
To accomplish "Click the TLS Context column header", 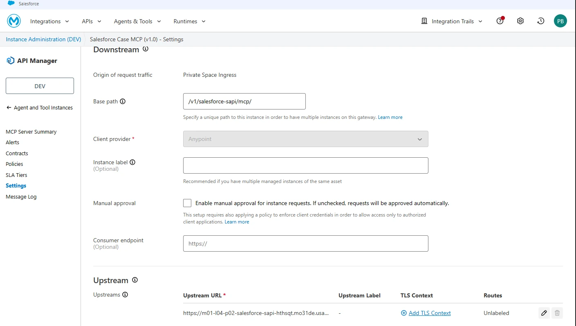I will pyautogui.click(x=417, y=295).
